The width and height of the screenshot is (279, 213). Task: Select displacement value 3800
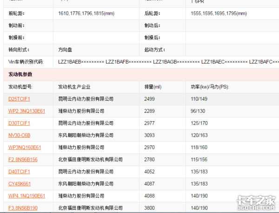point(149,208)
